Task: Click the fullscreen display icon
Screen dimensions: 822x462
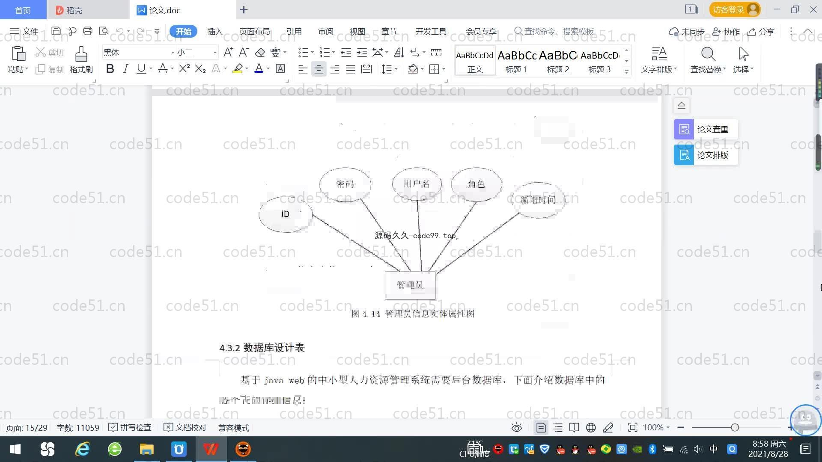Action: (632, 427)
